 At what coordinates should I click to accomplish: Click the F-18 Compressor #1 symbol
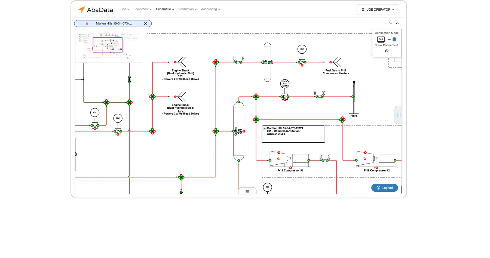tap(289, 159)
